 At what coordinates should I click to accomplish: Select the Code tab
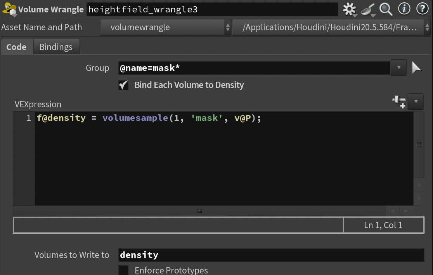point(16,47)
